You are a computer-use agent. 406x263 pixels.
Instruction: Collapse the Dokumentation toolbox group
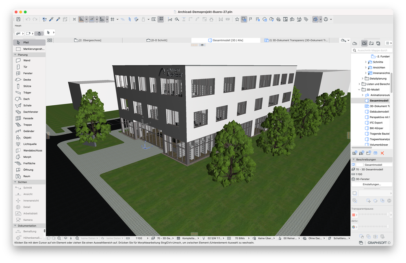pyautogui.click(x=15, y=226)
